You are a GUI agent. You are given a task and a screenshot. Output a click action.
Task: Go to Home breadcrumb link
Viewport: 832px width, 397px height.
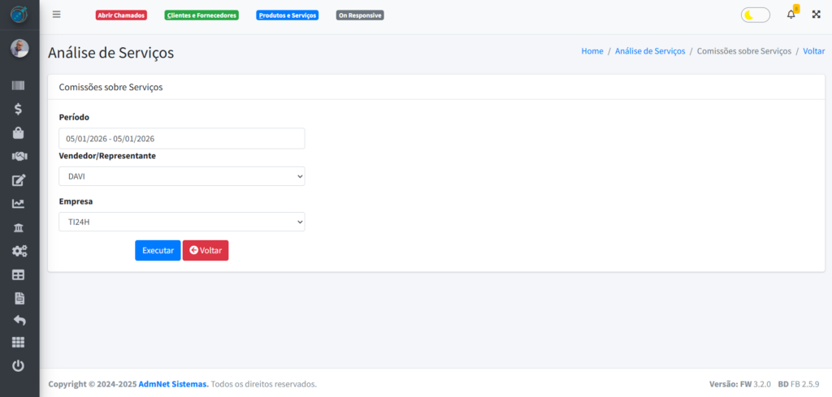pyautogui.click(x=591, y=51)
